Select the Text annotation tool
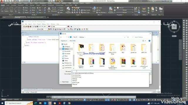The image size is (188, 105). 49,9
